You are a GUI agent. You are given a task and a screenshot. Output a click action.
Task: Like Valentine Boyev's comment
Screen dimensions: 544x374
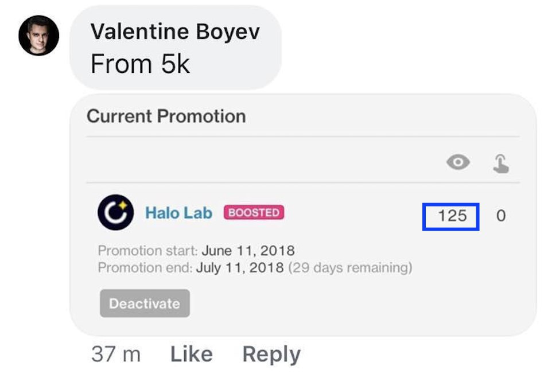click(191, 354)
